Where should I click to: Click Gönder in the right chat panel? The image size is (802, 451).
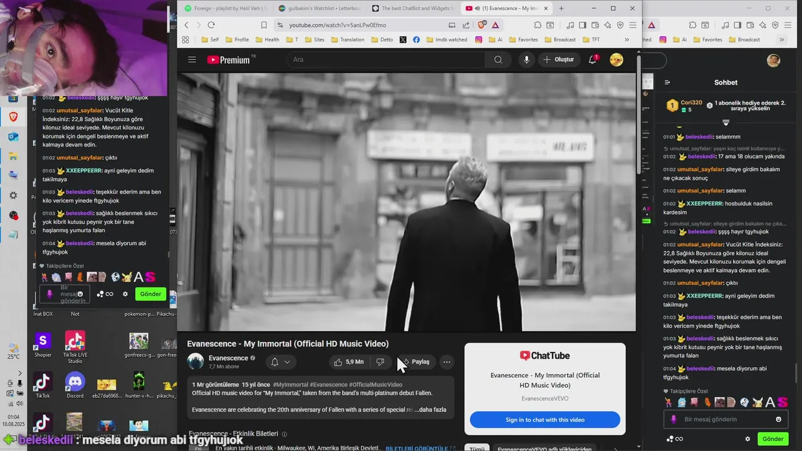[x=773, y=439]
